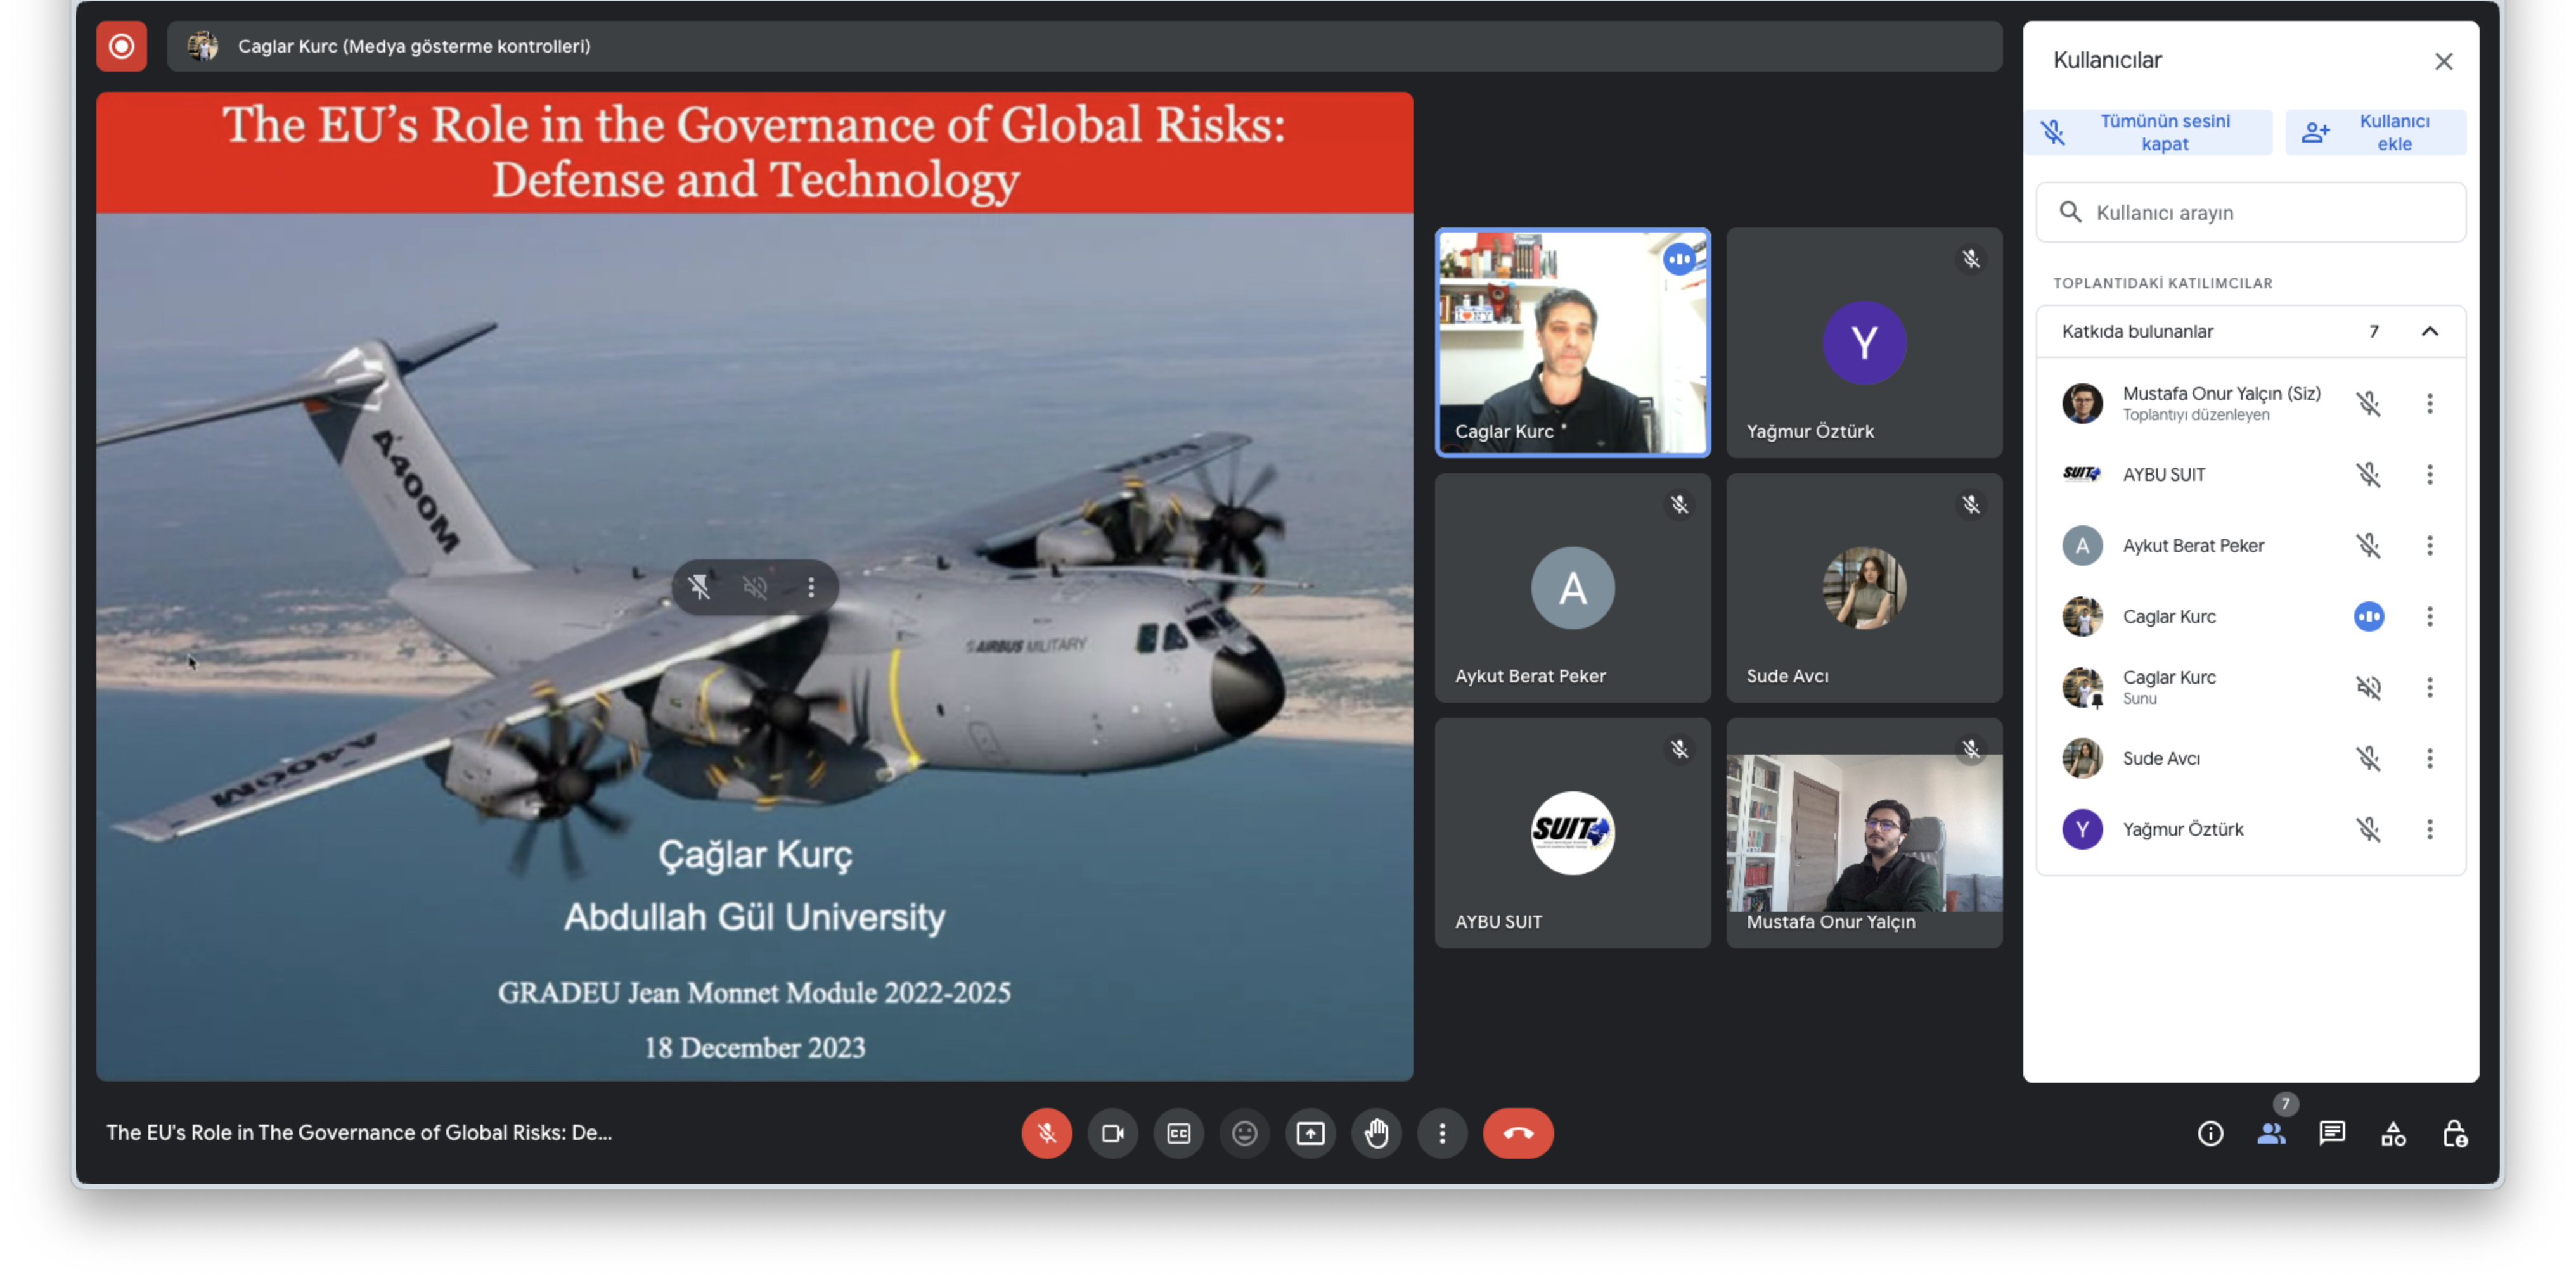
Task: Open more options in bottom toolbar
Action: pos(1442,1133)
